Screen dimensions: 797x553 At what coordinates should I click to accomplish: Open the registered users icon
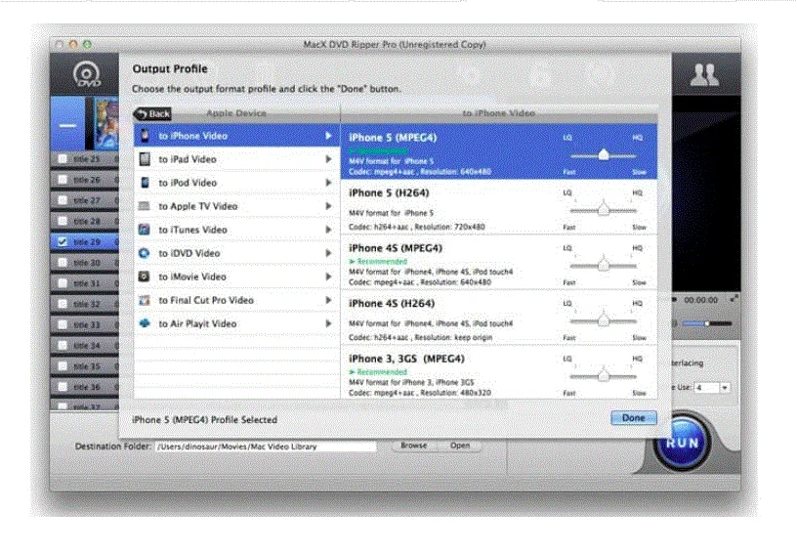(x=704, y=74)
